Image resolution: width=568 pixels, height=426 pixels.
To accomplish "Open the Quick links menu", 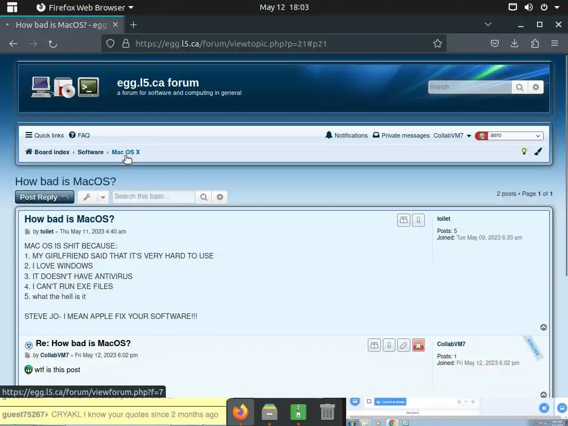I will pyautogui.click(x=44, y=135).
